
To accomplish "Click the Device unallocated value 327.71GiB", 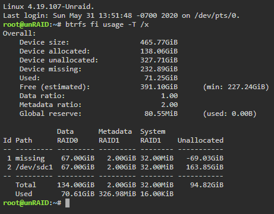I will pos(159,60).
